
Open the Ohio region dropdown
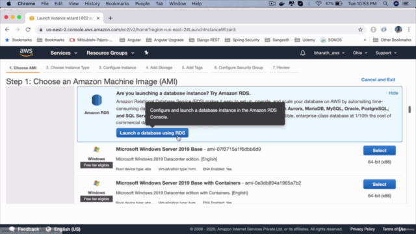[360, 53]
